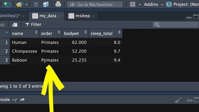The image size is (199, 112).
Task: Toggle the Filter button
Action: tap(33, 25)
